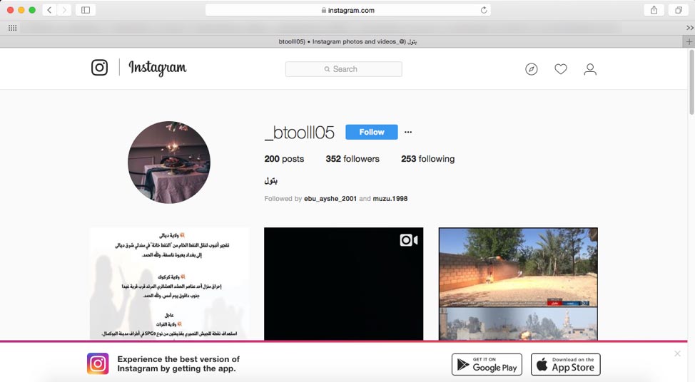The height and width of the screenshot is (382, 695).
Task: Click the Google Play download badge
Action: click(487, 364)
